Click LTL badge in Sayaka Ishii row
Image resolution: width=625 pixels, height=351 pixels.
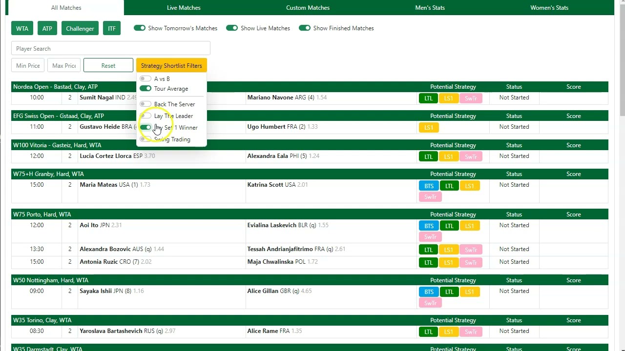point(449,292)
